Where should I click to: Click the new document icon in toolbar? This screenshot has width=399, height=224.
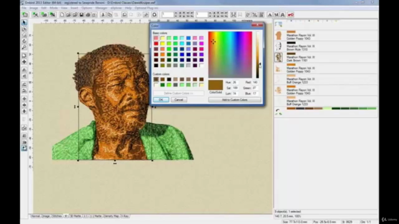coord(62,15)
